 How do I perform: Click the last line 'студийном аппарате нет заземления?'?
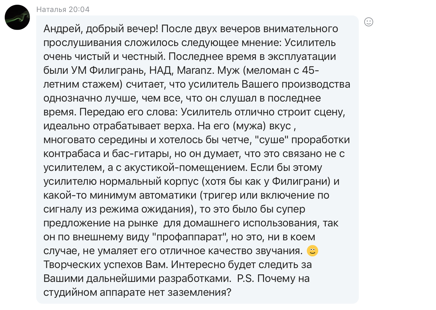point(137,292)
